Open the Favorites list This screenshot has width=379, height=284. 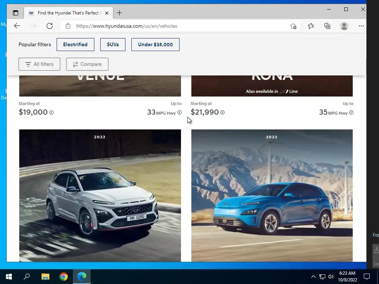pos(311,26)
